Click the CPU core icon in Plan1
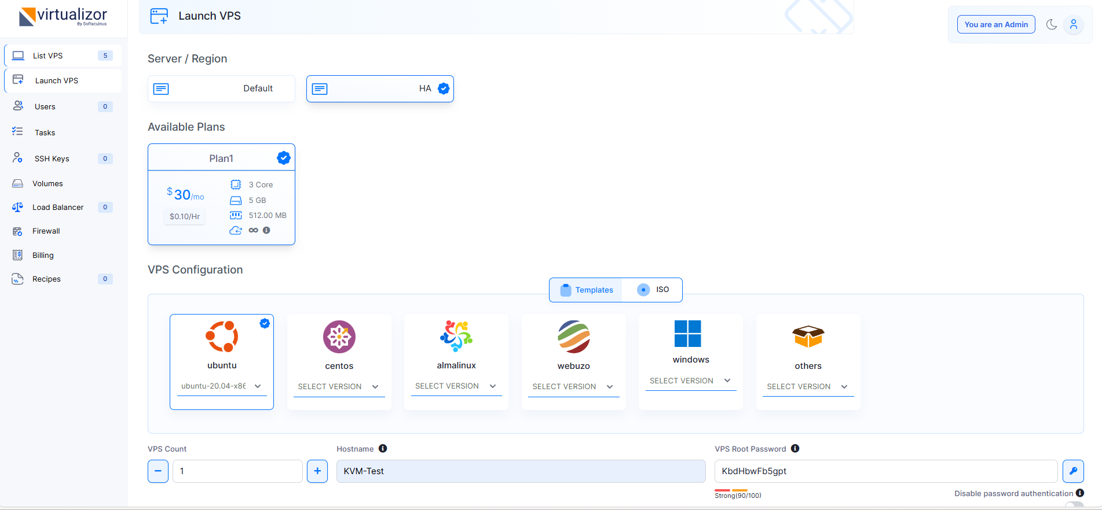 pyautogui.click(x=236, y=184)
